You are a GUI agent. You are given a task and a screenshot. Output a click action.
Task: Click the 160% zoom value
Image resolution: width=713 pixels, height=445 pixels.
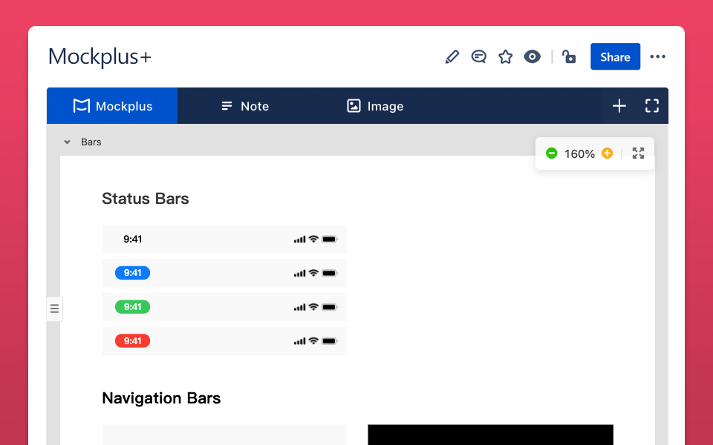coord(579,154)
